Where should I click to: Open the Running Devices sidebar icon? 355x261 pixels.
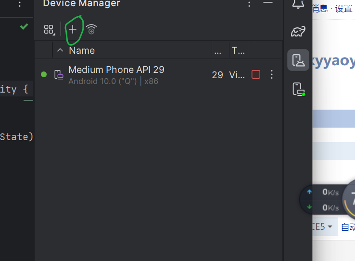pos(298,89)
